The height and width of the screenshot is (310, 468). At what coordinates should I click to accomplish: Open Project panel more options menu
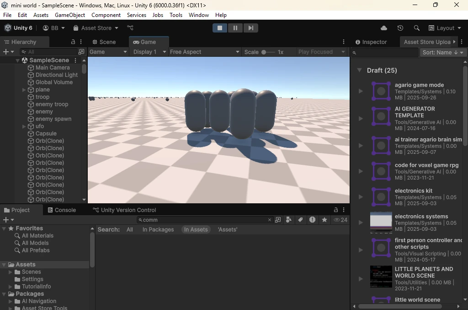tap(344, 210)
